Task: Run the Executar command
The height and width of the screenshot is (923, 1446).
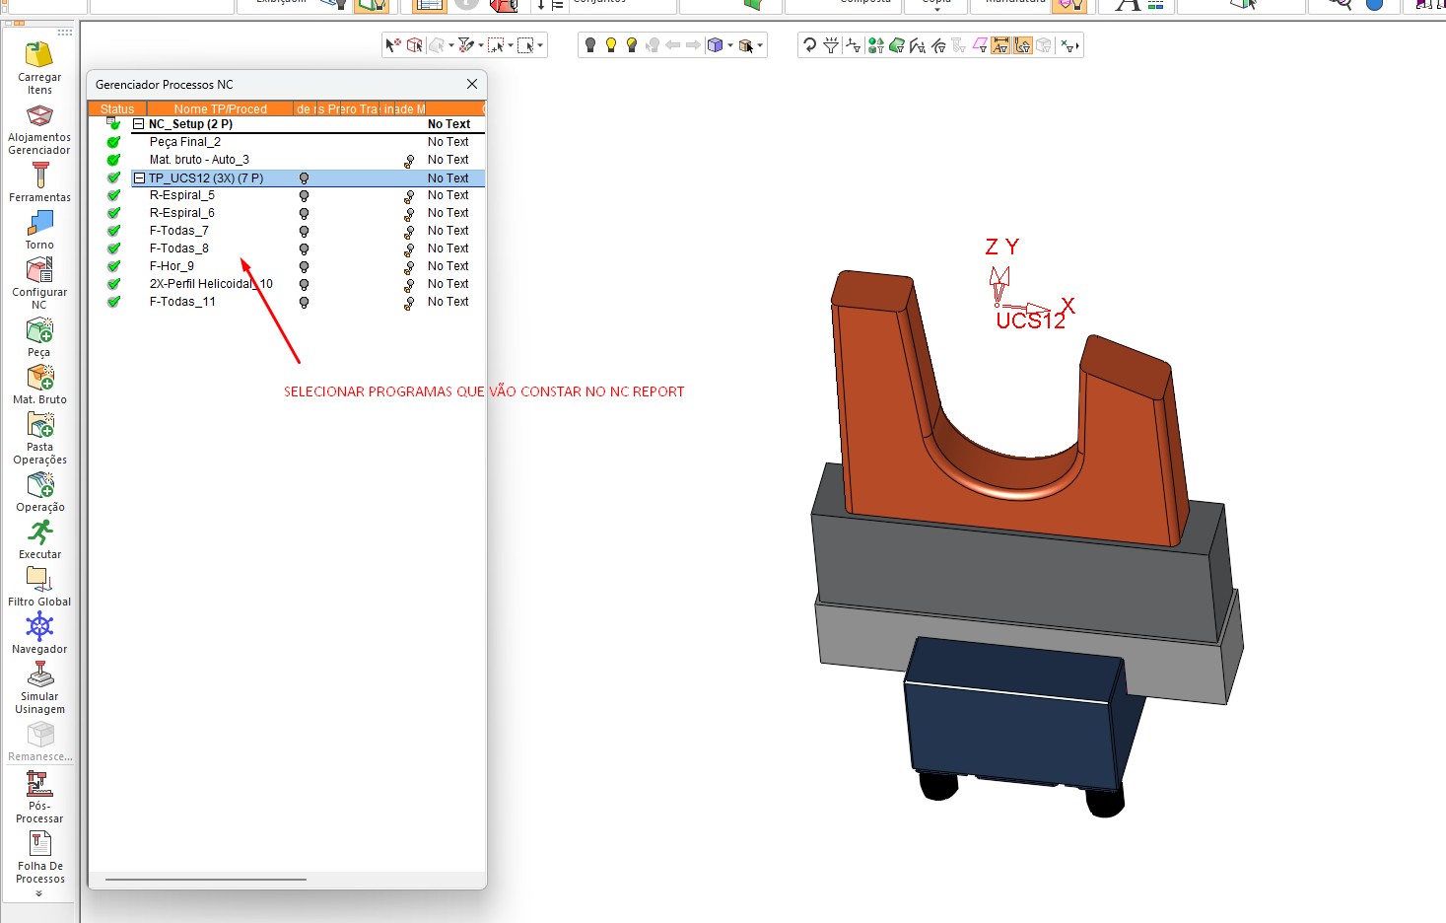Action: tap(39, 539)
